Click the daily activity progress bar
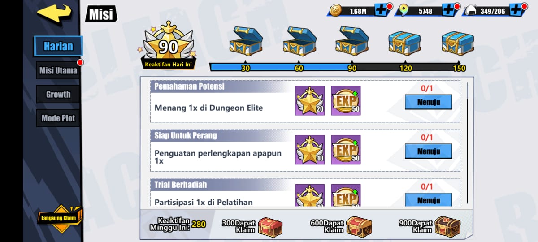Screen dimensions: 538x242 click(x=338, y=68)
